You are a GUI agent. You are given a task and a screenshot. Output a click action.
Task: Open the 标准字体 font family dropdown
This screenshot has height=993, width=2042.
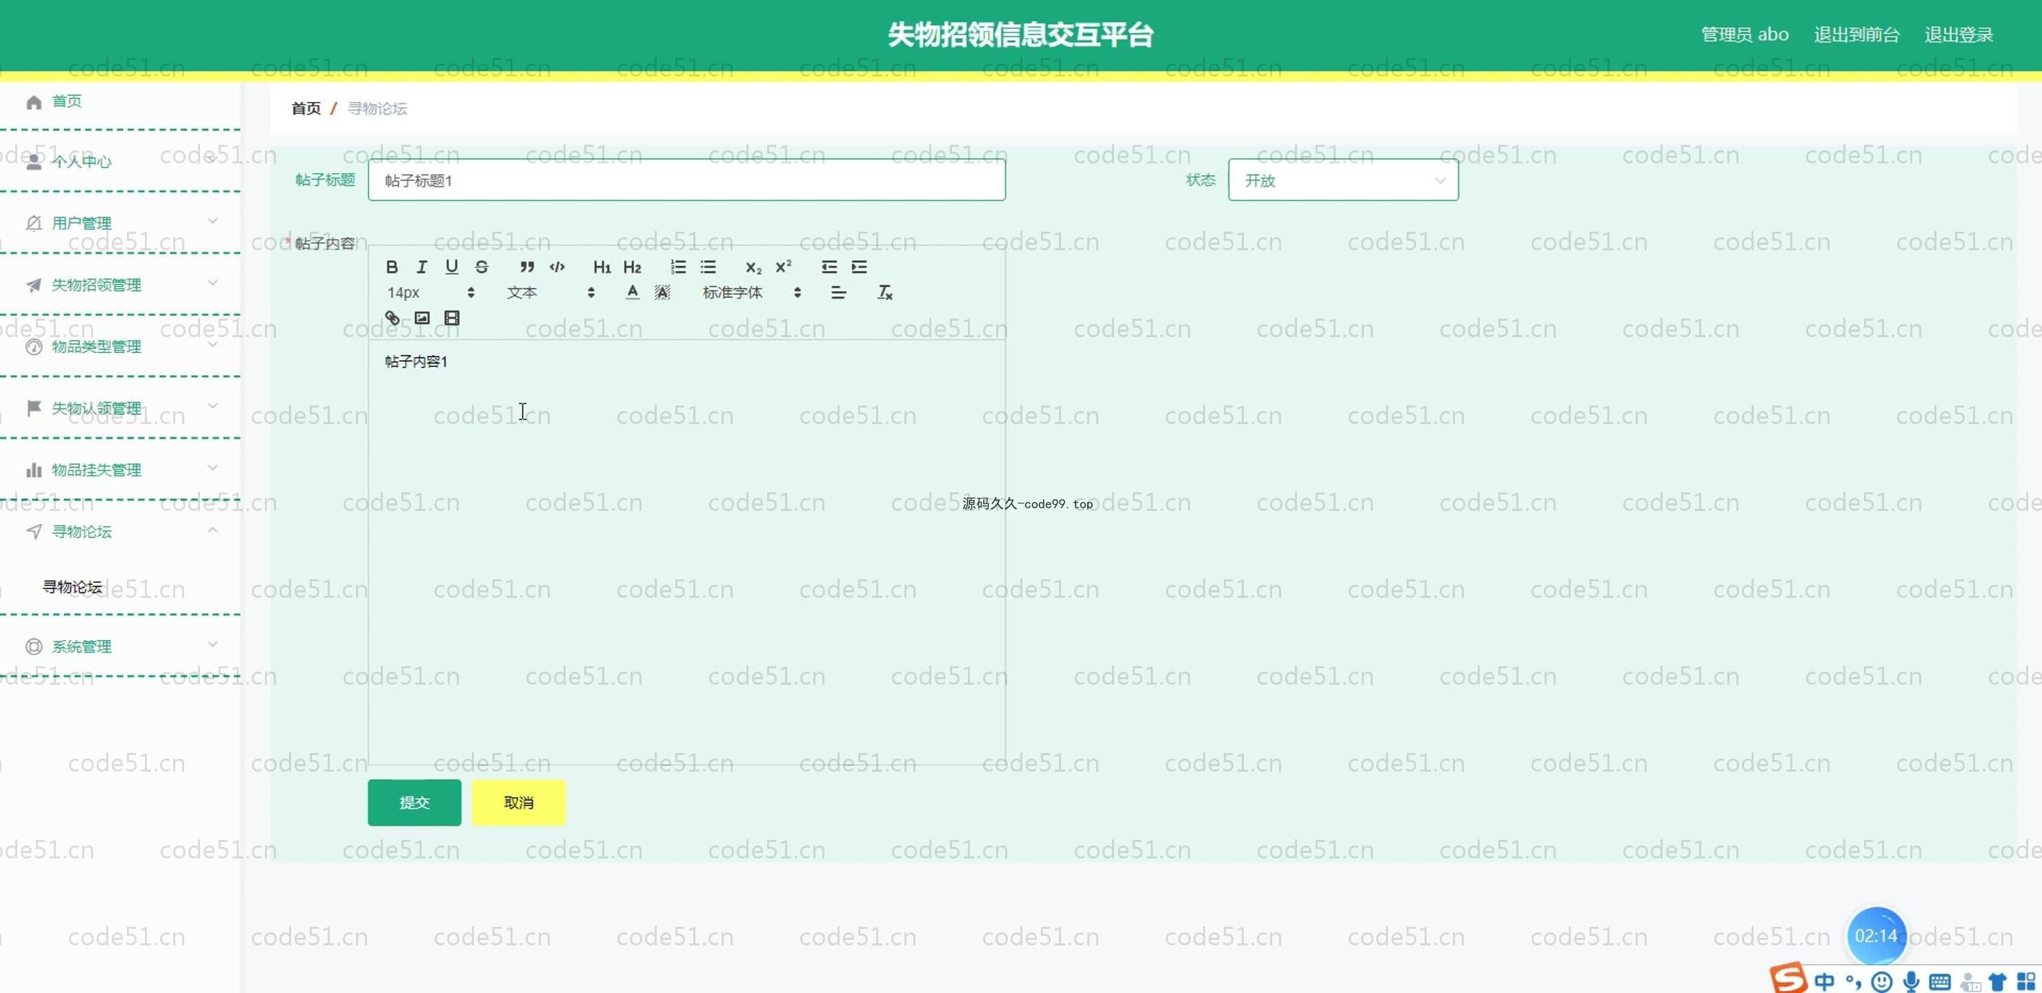pos(751,292)
